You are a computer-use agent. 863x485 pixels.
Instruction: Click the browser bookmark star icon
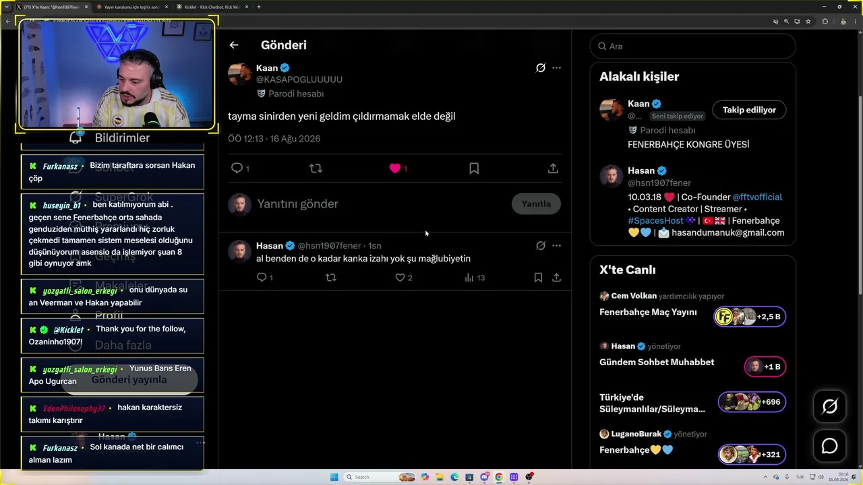click(808, 22)
